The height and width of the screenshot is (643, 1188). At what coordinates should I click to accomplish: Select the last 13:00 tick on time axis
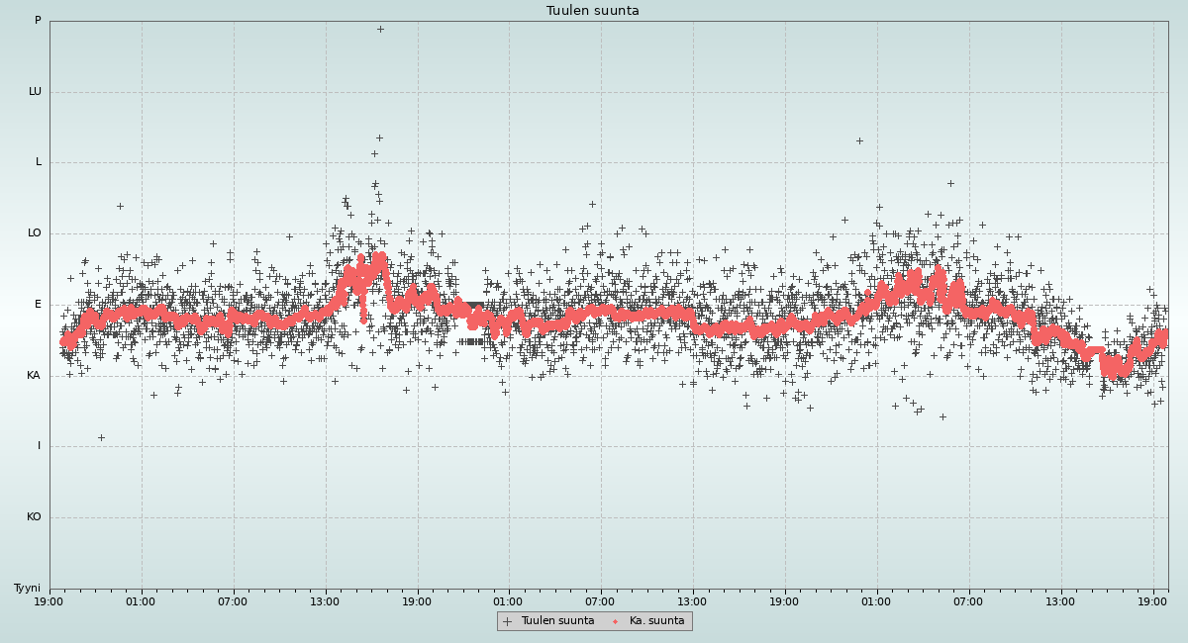pyautogui.click(x=1061, y=600)
